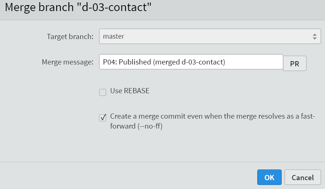
Task: Click the upper arrow in branch selector
Action: click(x=315, y=35)
